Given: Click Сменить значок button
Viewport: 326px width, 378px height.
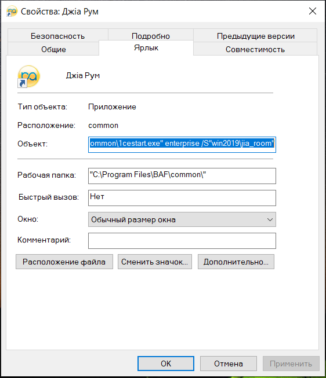Looking at the screenshot, I should point(155,262).
